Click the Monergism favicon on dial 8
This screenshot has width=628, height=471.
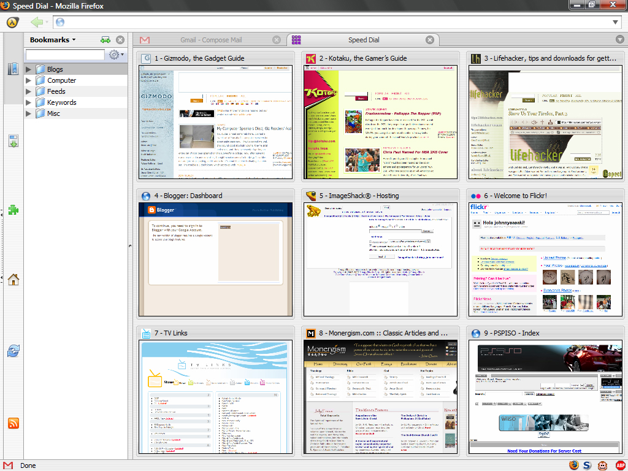coord(311,333)
